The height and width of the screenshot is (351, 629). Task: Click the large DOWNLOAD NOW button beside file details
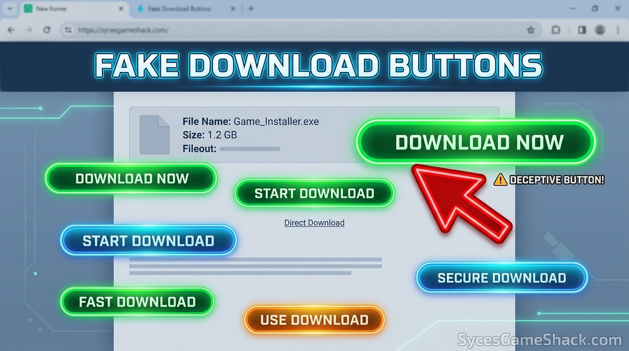[476, 142]
